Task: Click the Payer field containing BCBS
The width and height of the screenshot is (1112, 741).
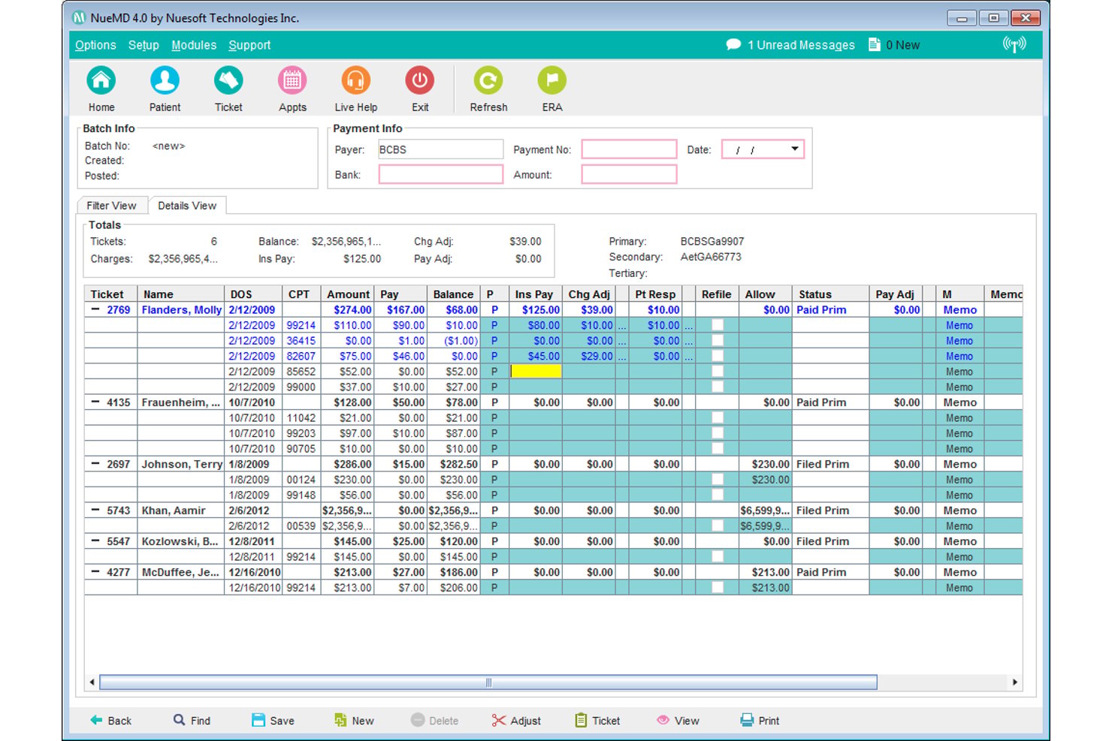Action: click(440, 149)
